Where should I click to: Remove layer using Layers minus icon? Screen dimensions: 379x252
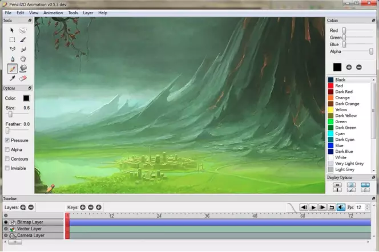[x=31, y=208]
